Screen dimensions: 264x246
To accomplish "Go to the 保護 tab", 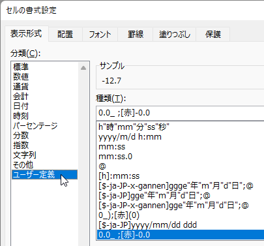I will click(213, 35).
